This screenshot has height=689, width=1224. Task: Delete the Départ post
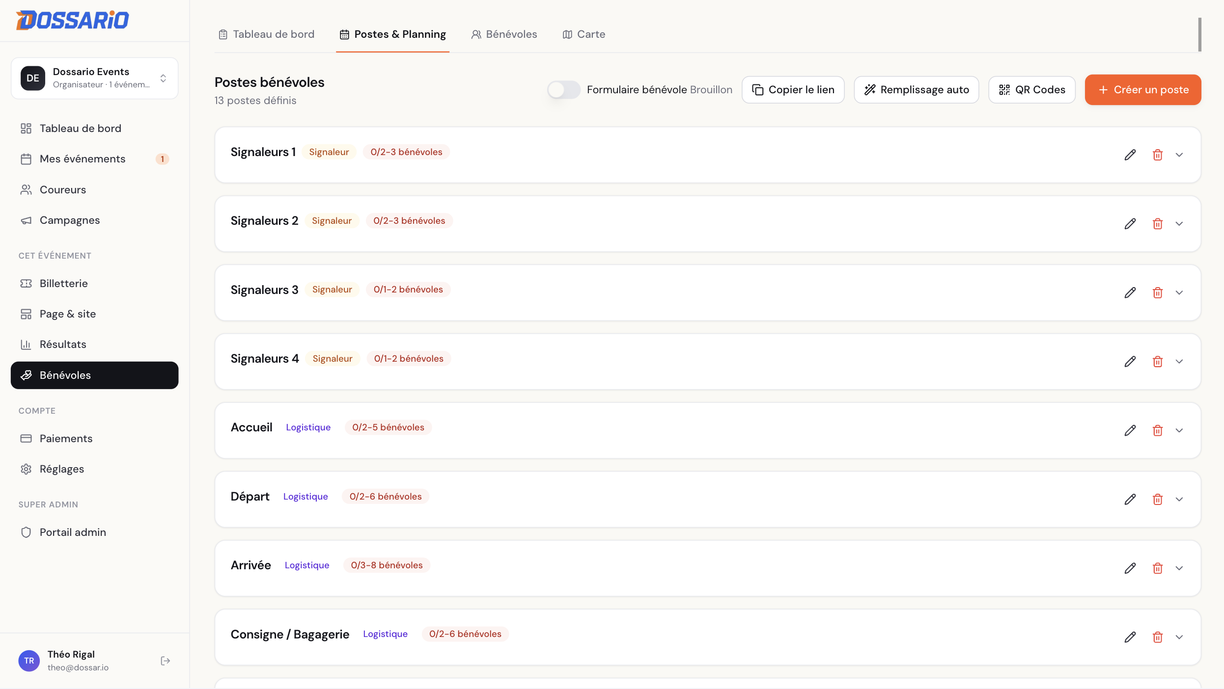point(1158,499)
